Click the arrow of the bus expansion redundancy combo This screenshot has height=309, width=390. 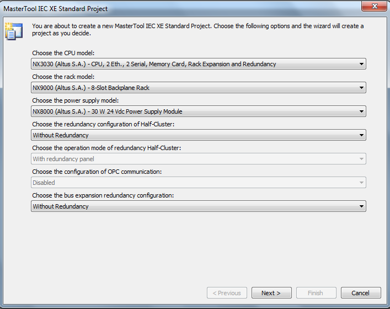pyautogui.click(x=361, y=206)
